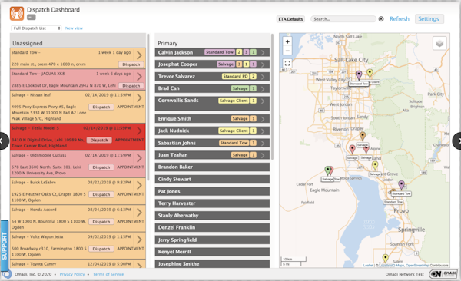The image size is (461, 281).
Task: Click the orange dispatch antenna logo
Action: 17,14
